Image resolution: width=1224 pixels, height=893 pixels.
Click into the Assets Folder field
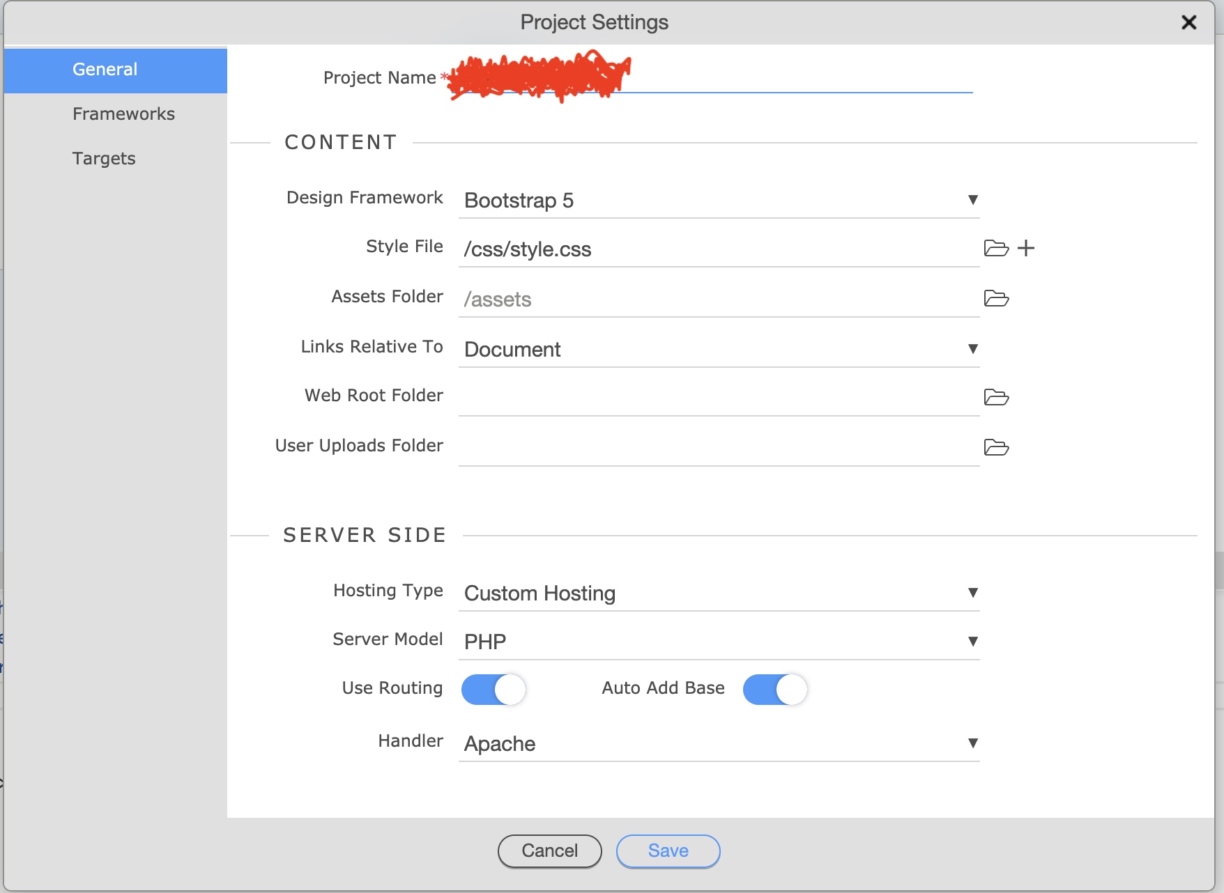tap(718, 300)
